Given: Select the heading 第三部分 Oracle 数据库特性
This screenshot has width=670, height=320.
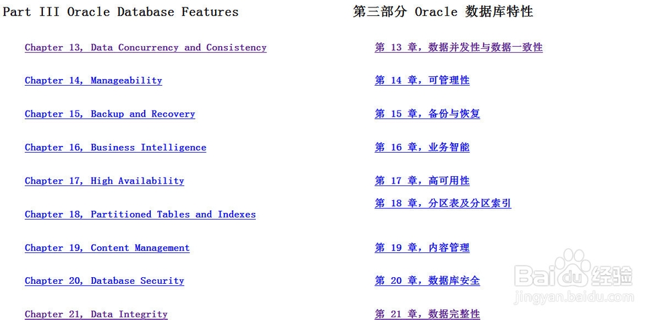Looking at the screenshot, I should tap(443, 11).
